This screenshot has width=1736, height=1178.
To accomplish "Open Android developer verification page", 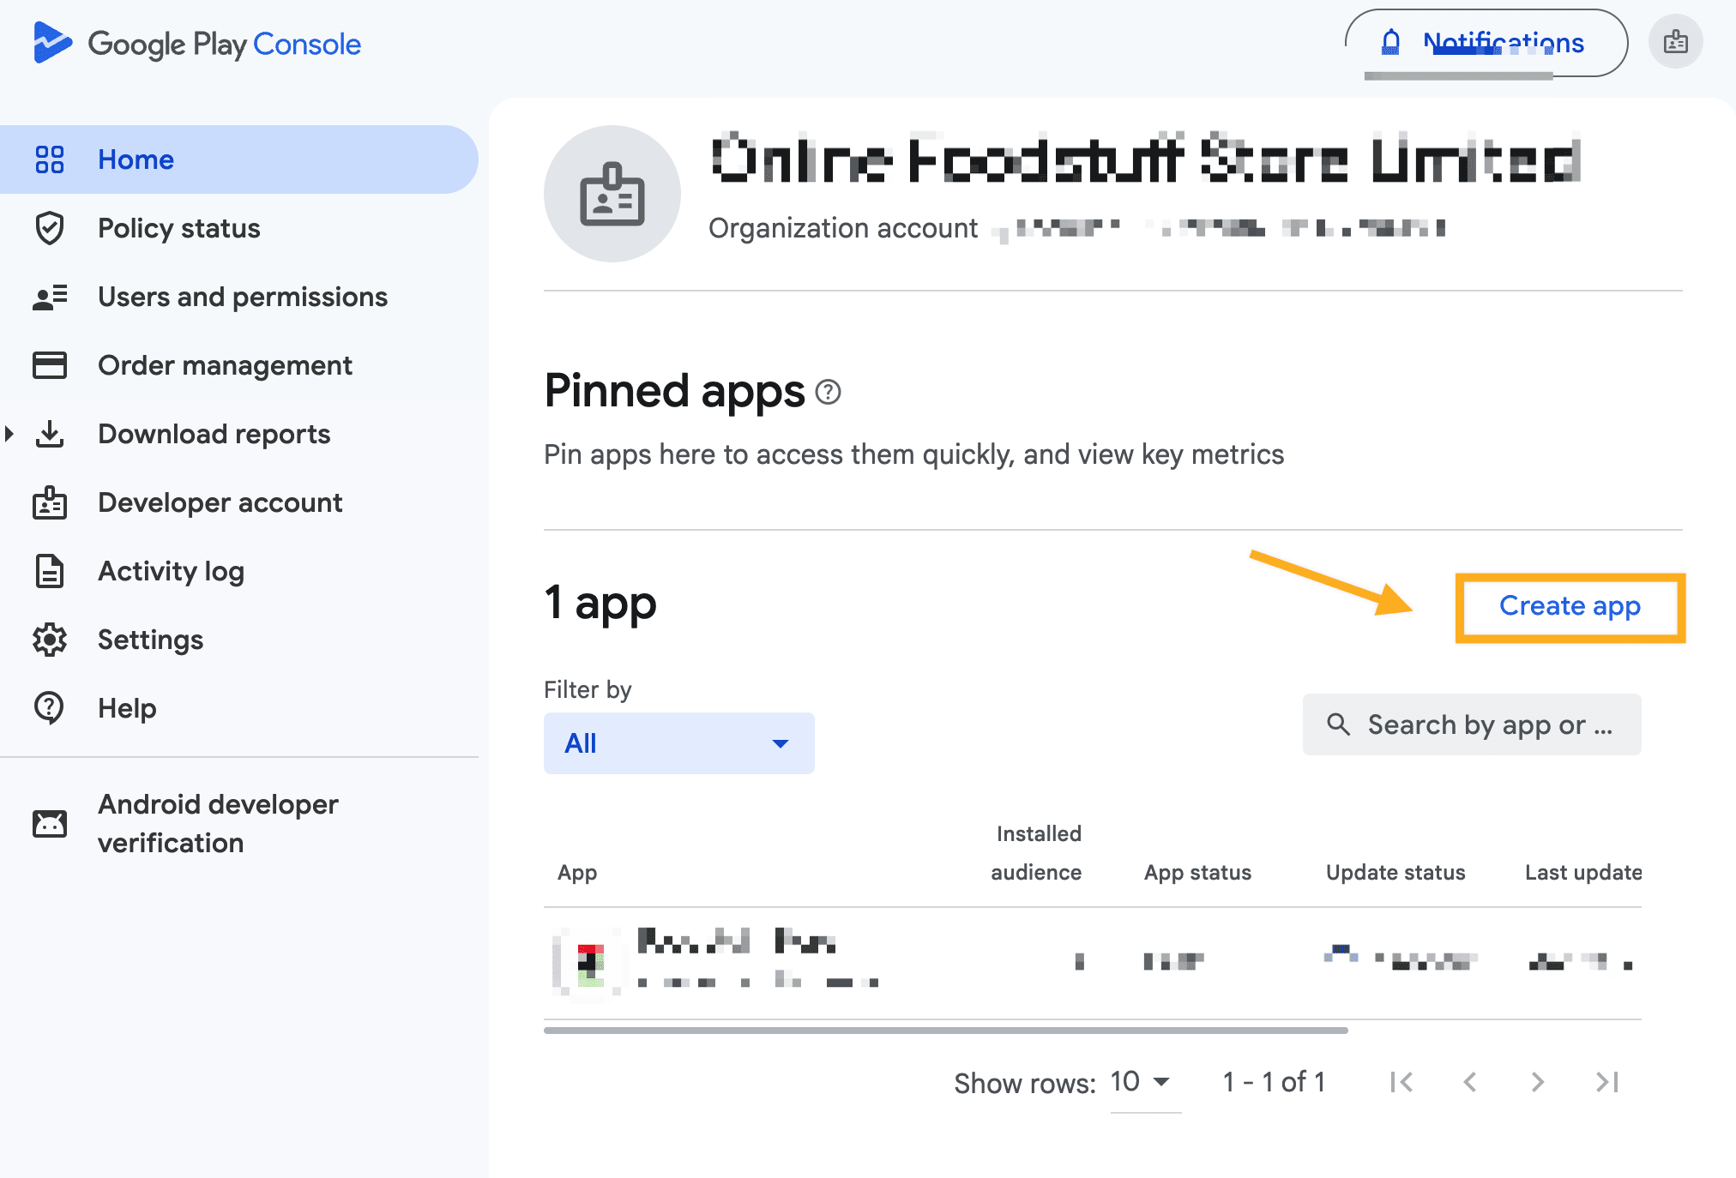I will point(239,823).
